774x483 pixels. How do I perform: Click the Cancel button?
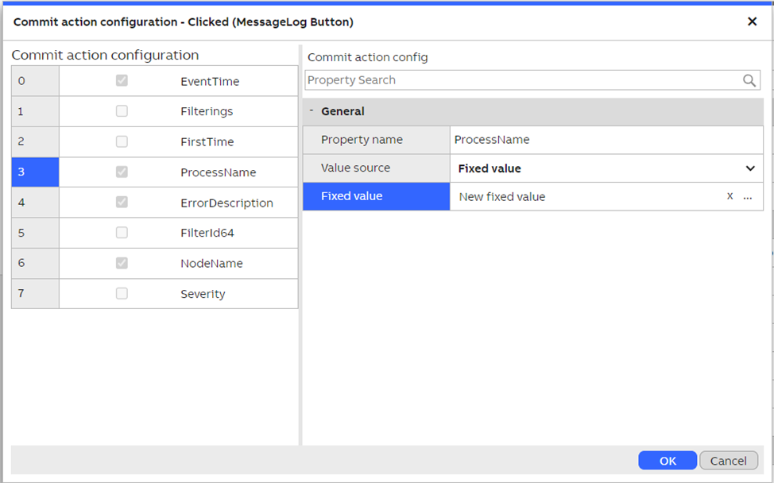[x=729, y=460]
